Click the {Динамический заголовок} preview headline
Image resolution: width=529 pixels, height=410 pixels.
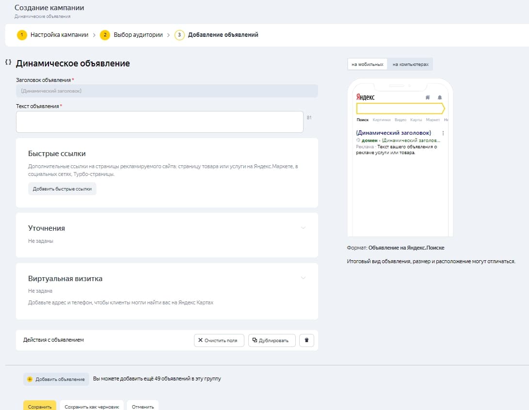point(393,132)
